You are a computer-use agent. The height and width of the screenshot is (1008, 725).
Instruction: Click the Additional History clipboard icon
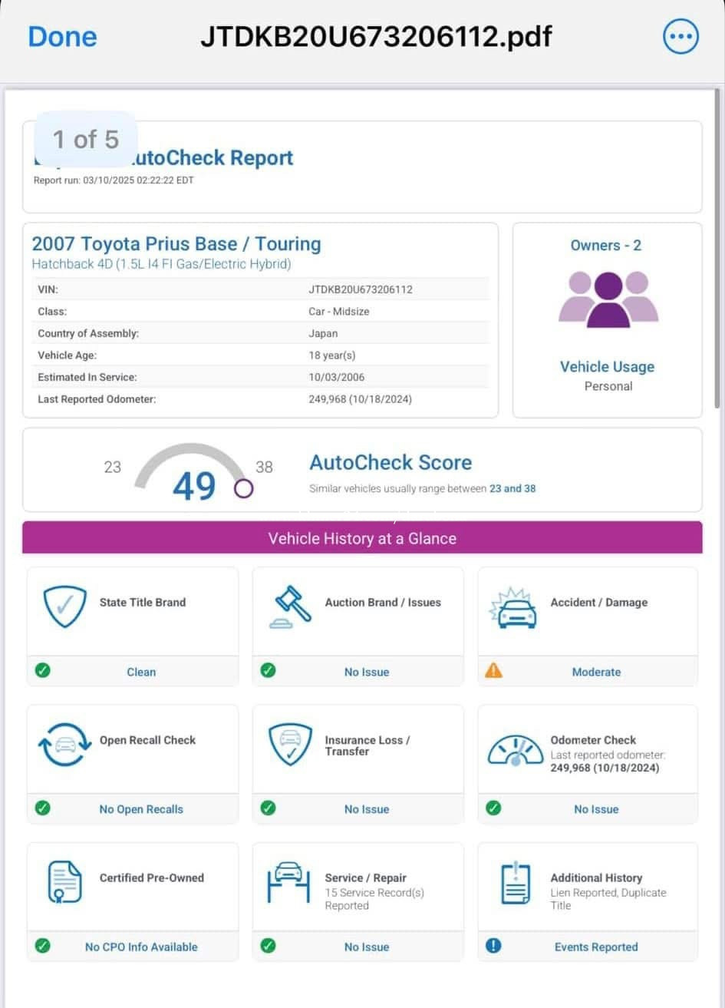click(x=516, y=882)
